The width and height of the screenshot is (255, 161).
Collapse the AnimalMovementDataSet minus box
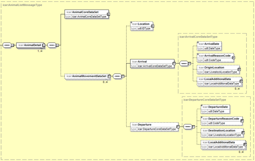[109, 76]
